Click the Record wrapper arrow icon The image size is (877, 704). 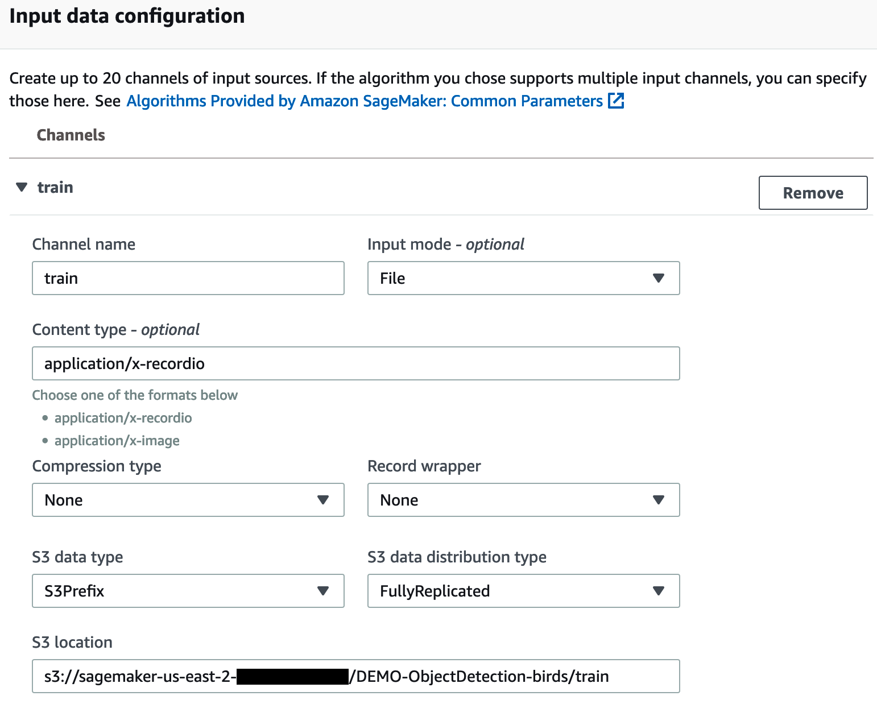tap(659, 500)
